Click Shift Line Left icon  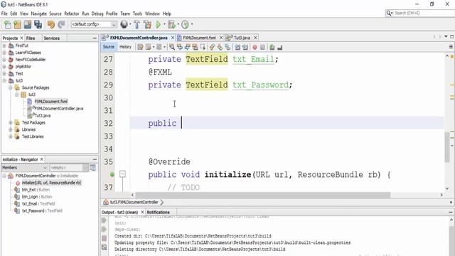[x=237, y=47]
